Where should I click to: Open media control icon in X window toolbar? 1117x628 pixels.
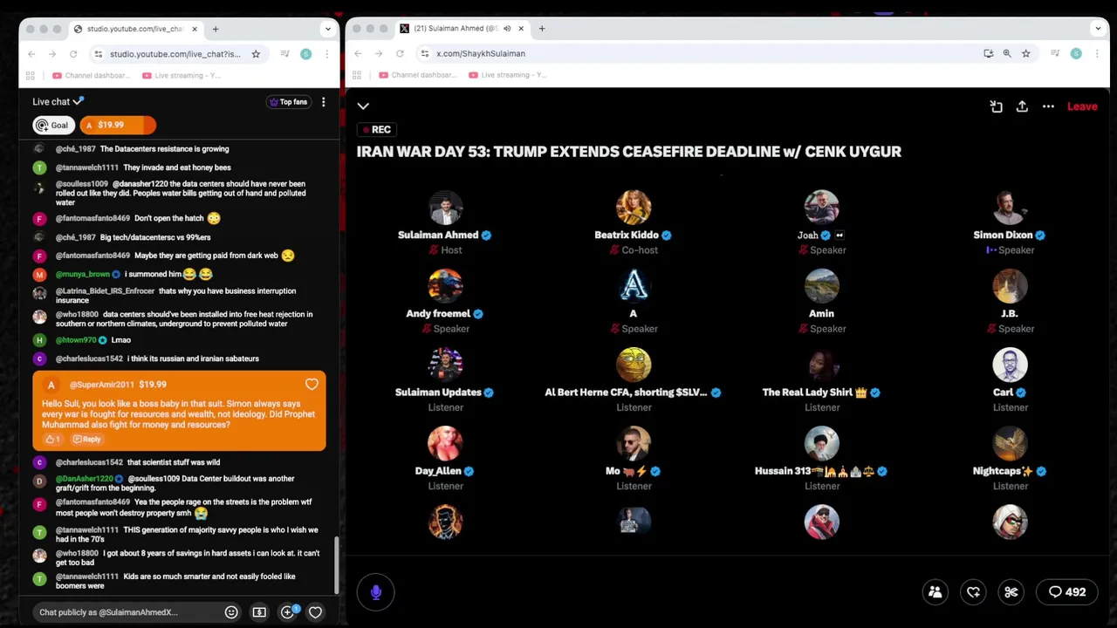point(1054,54)
